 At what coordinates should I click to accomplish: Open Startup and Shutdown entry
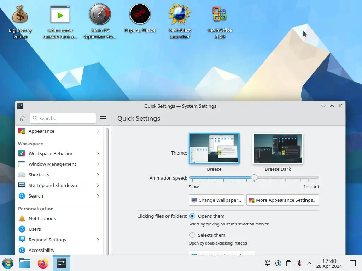click(x=59, y=185)
